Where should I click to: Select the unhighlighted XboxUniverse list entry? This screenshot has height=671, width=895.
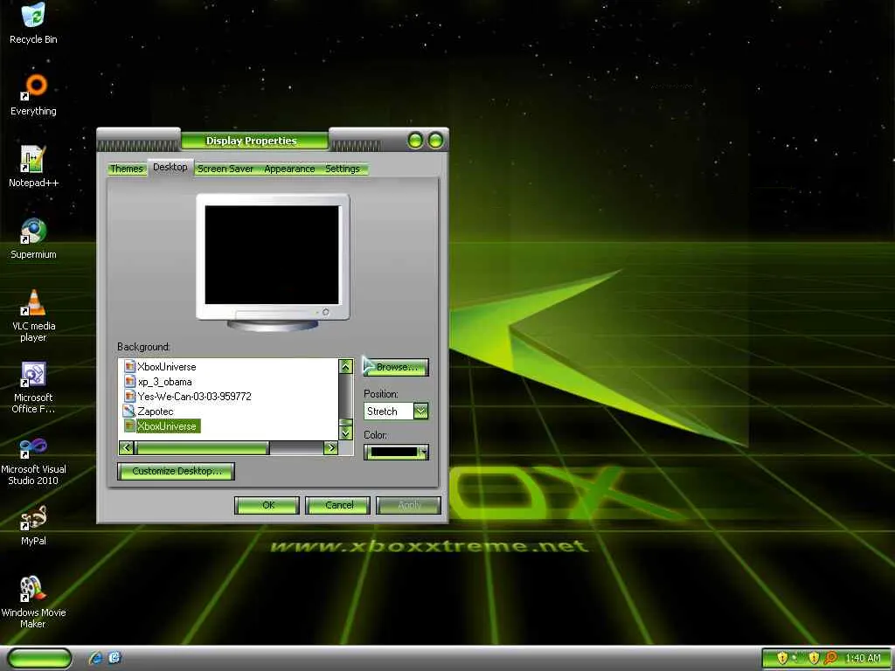166,367
